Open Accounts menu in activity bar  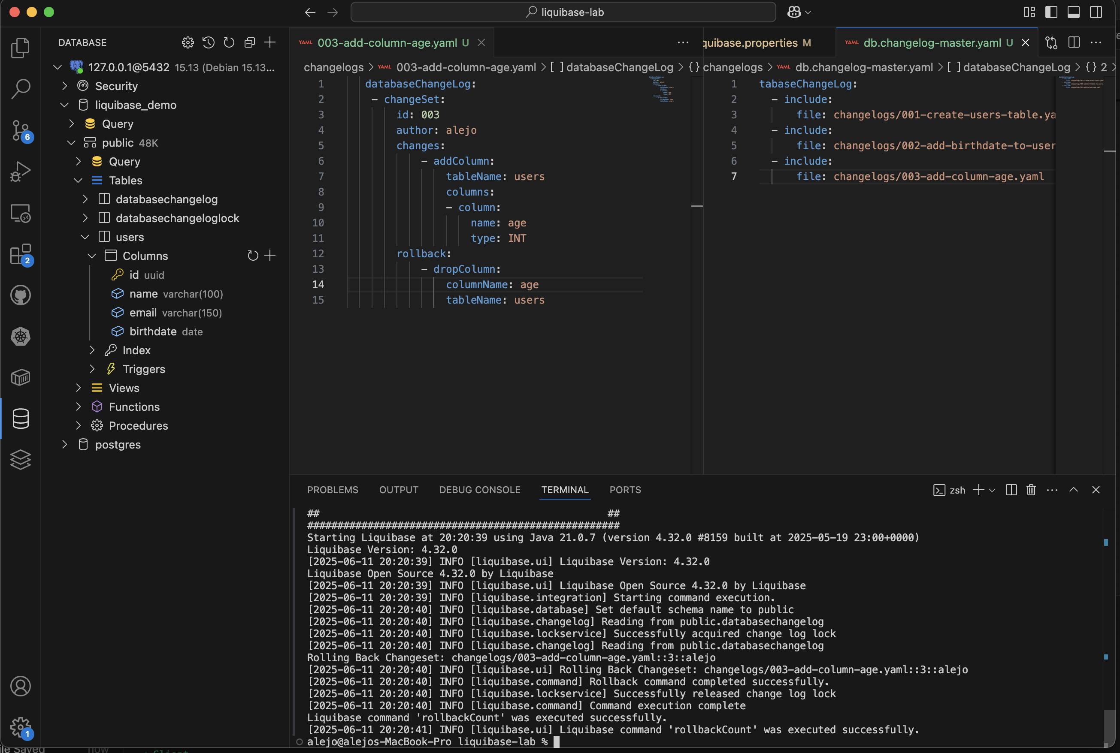20,686
